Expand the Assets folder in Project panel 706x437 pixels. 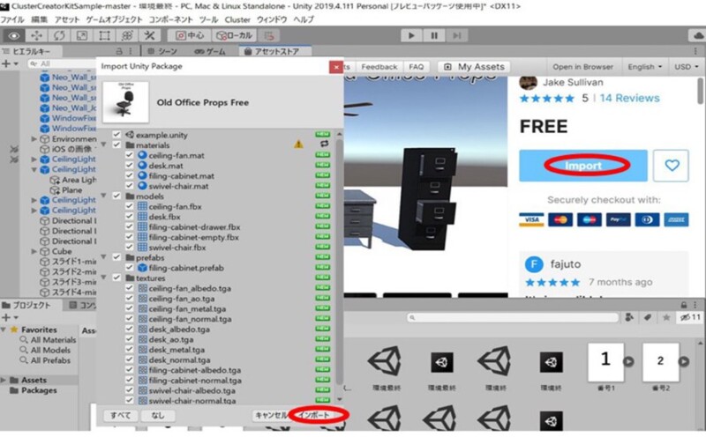click(4, 380)
